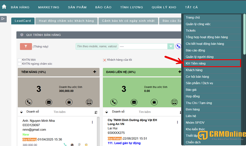This screenshot has width=246, height=146.
Task: Expand the left sidebar with arrow button
Action: coord(3,19)
